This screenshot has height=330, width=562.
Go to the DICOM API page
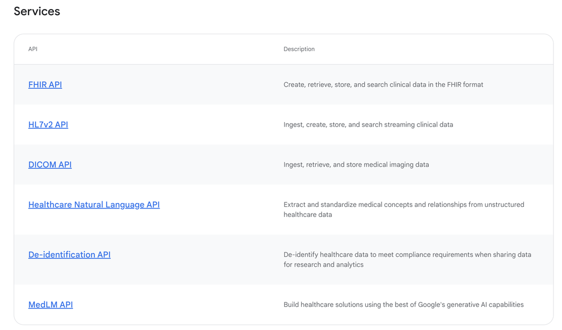(x=50, y=165)
